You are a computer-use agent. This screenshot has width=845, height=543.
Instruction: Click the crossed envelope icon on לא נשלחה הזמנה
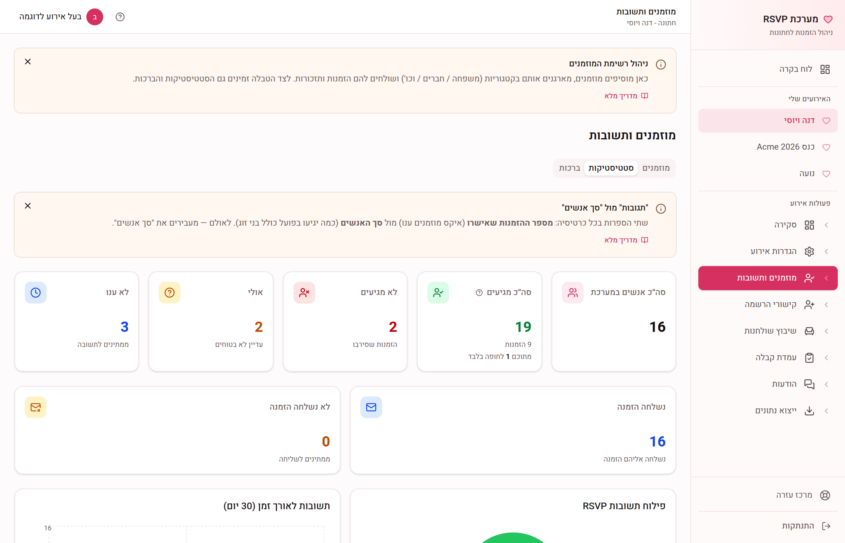click(x=35, y=407)
